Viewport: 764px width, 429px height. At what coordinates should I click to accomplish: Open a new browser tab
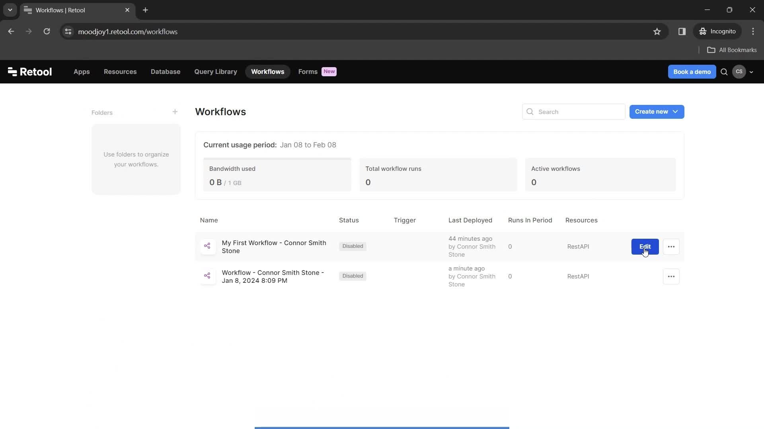click(146, 10)
